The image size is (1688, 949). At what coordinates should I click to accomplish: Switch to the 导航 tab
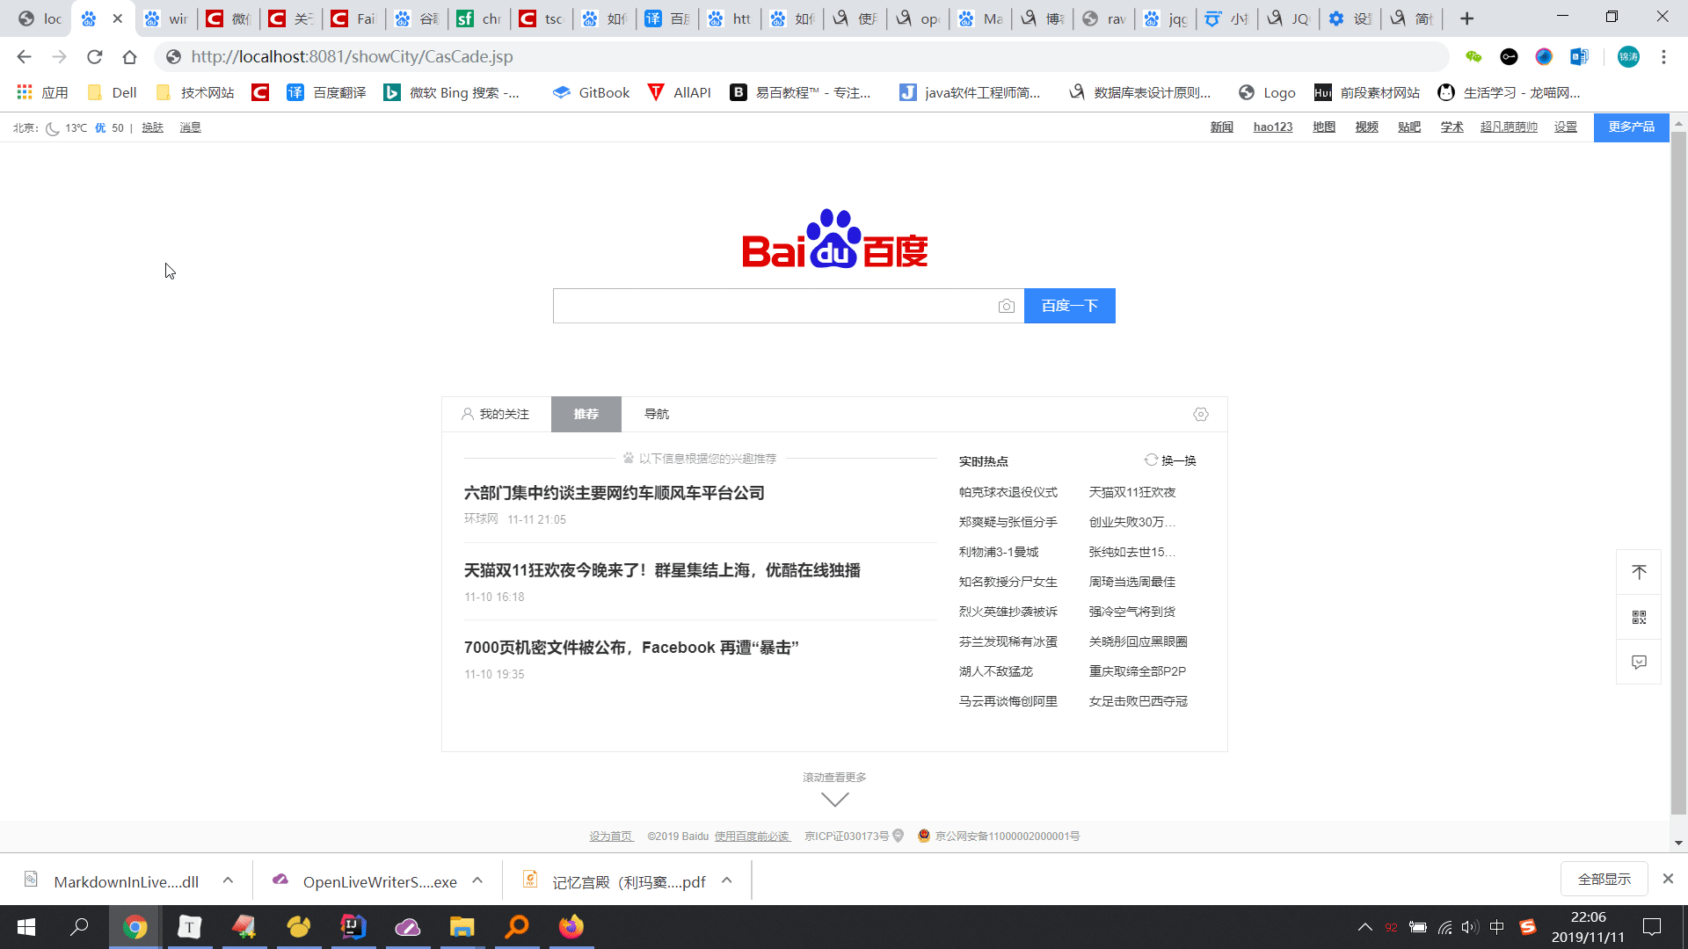click(x=656, y=414)
